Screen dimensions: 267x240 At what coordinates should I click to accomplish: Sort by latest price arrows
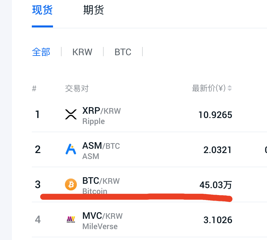230,88
